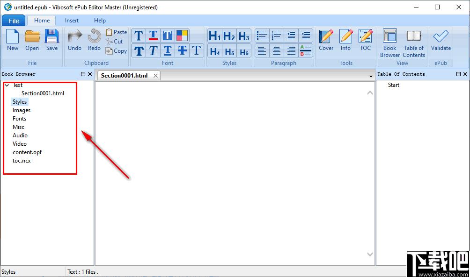
Task: Apply the plain thin T style
Action: [196, 50]
